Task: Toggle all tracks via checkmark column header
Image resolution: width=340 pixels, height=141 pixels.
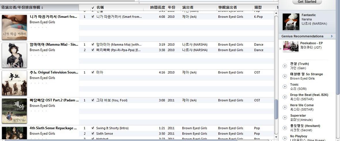Action: pos(93,7)
